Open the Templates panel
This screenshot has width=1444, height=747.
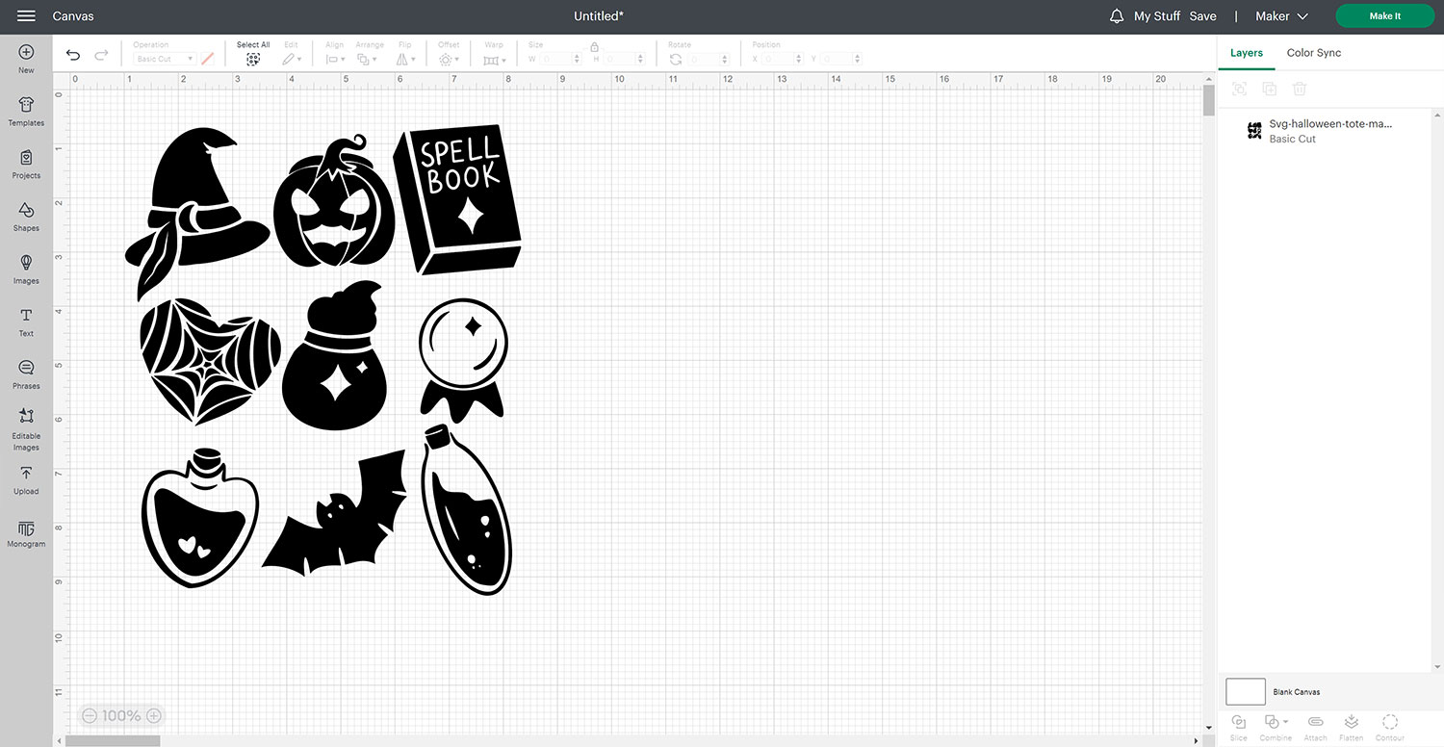[x=26, y=111]
